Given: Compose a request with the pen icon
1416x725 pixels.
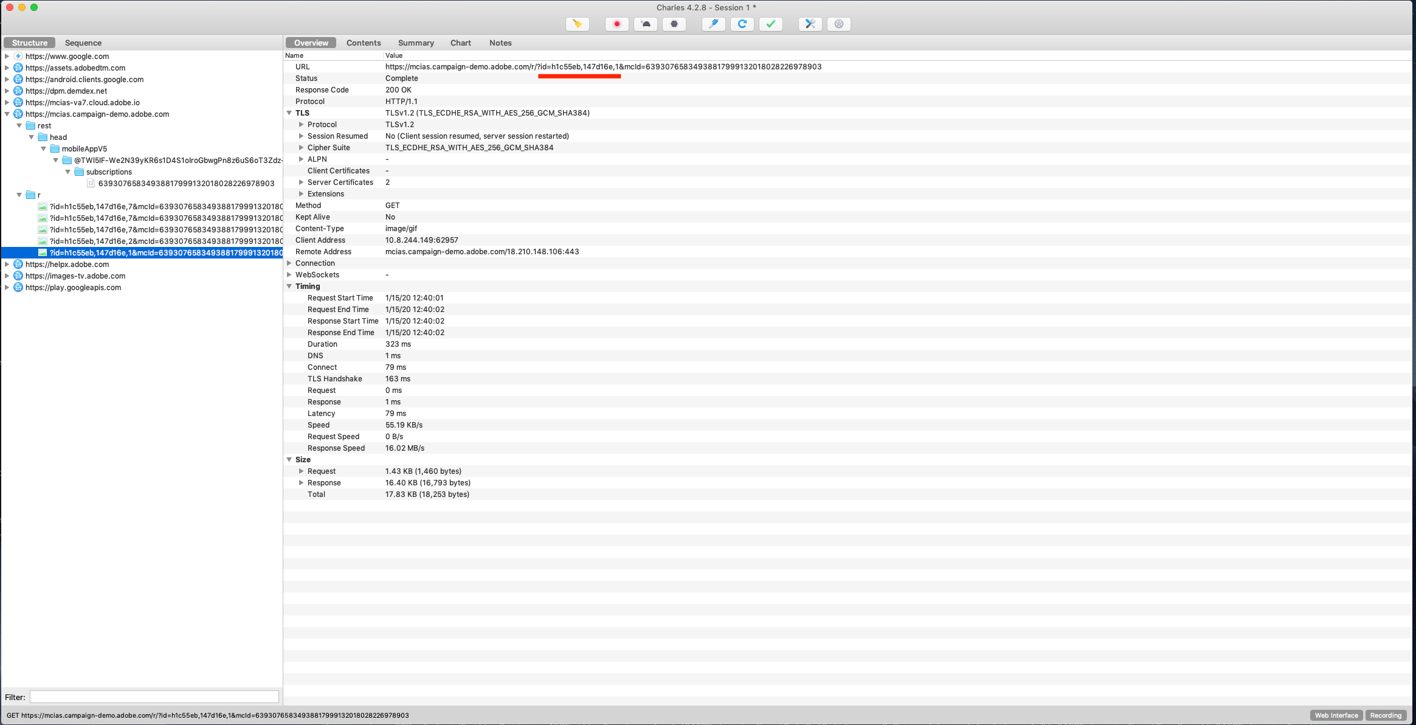Looking at the screenshot, I should click(713, 24).
